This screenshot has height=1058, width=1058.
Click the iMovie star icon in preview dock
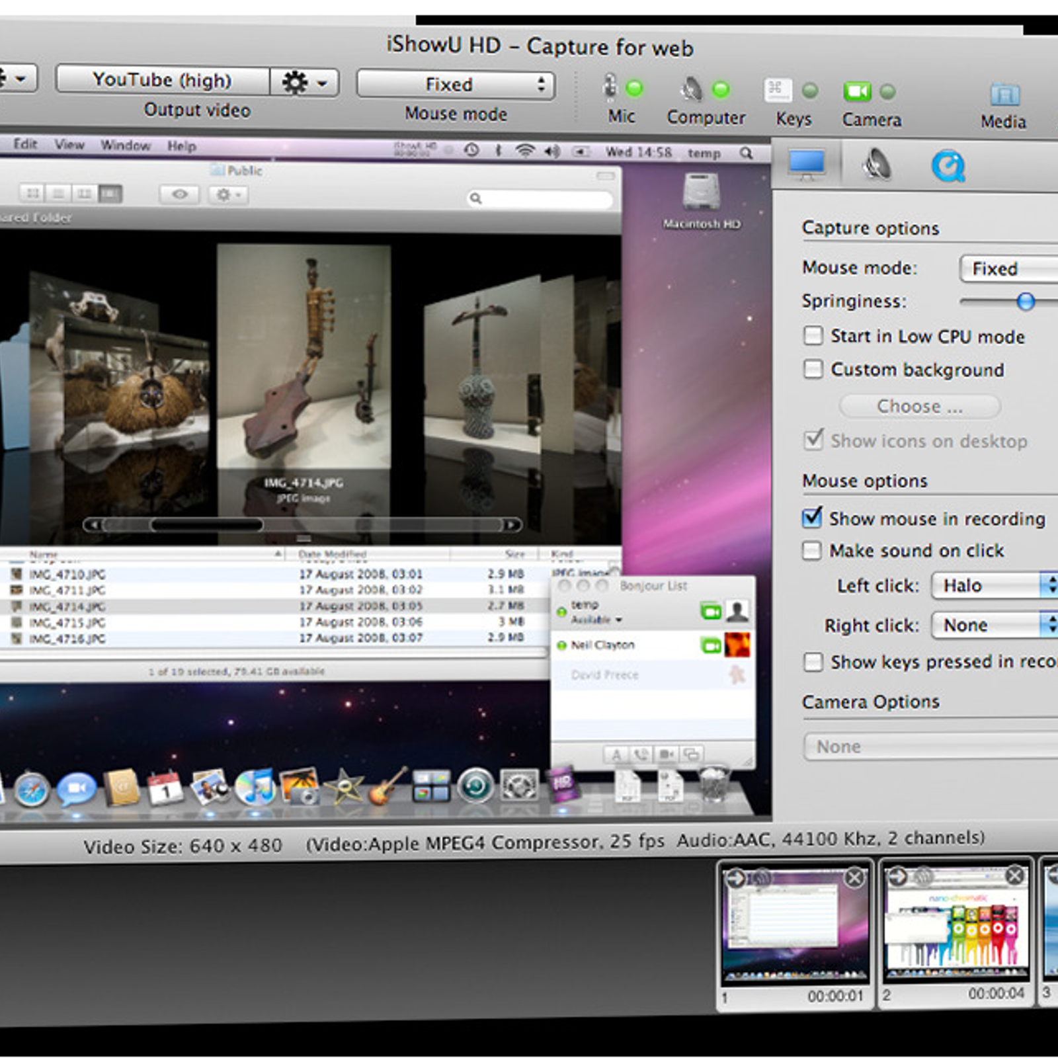coord(344,787)
